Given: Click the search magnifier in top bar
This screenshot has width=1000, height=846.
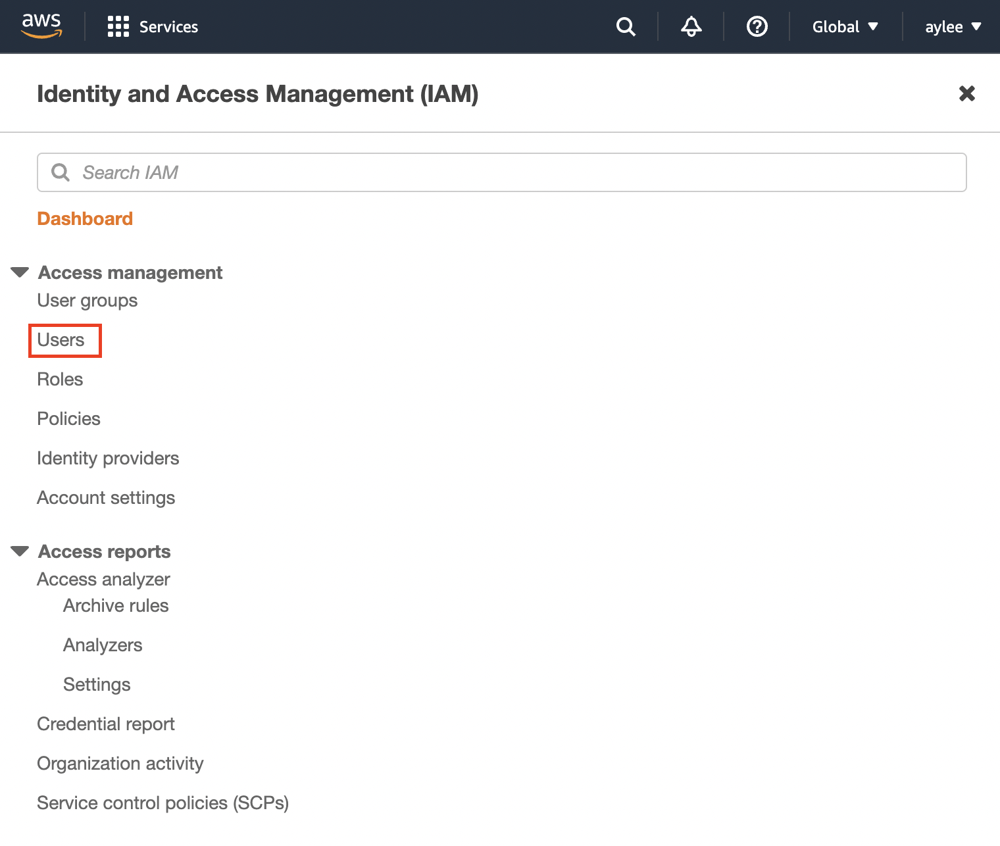Looking at the screenshot, I should point(626,26).
